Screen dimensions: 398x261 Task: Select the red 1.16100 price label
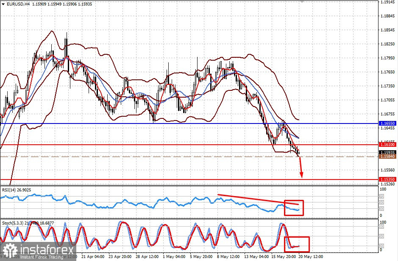click(387, 145)
